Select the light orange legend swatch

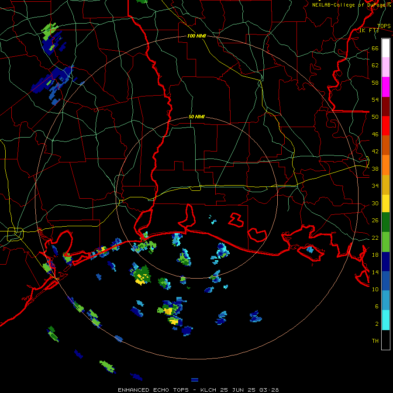pyautogui.click(x=386, y=165)
